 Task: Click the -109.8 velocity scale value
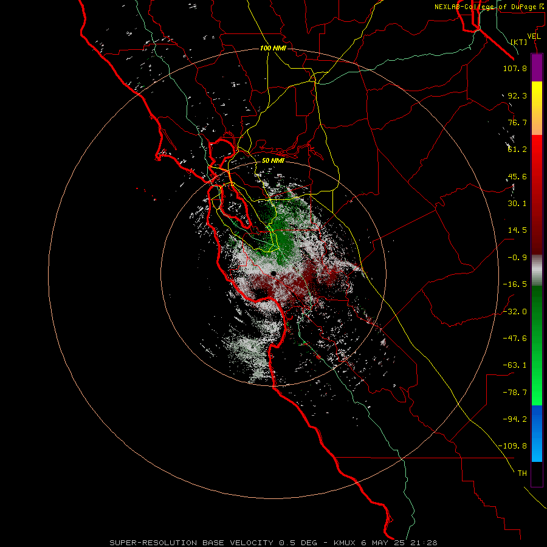[512, 446]
